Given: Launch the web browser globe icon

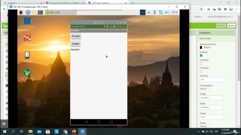Looking at the screenshot, I should point(28,12).
